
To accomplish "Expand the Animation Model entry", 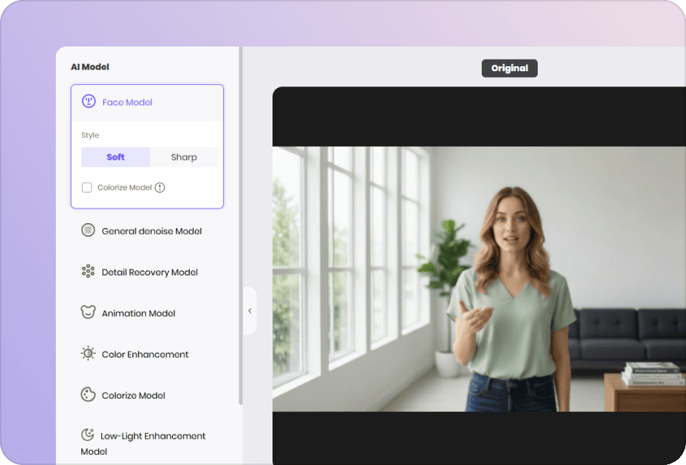I will 138,312.
